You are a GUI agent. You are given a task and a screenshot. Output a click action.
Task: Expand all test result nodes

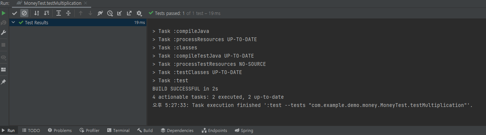[59, 13]
